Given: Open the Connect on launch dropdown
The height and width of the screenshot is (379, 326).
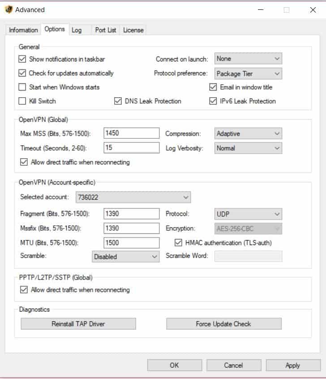Looking at the screenshot, I should pos(248,59).
